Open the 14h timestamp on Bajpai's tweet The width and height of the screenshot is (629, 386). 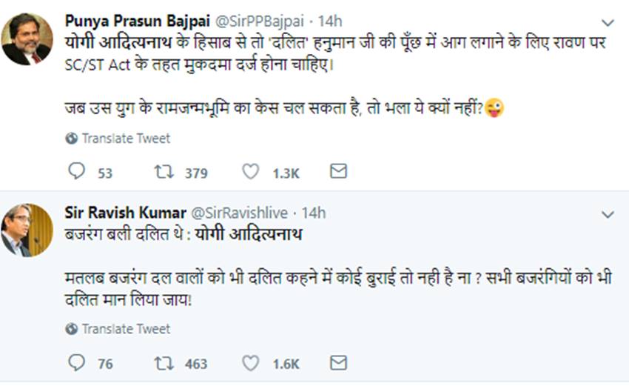pyautogui.click(x=329, y=21)
